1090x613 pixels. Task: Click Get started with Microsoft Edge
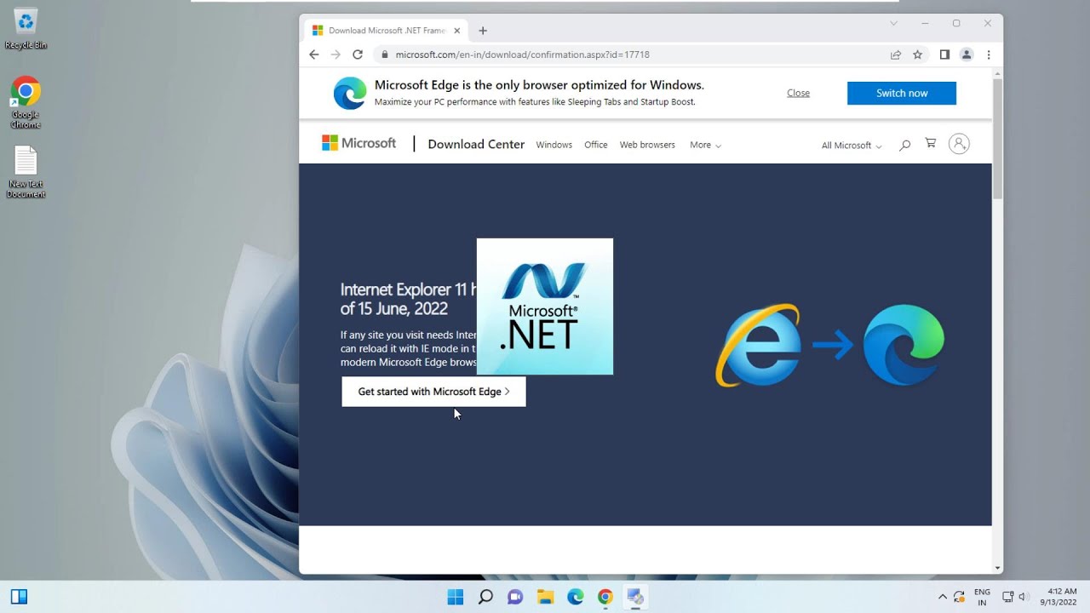(433, 392)
